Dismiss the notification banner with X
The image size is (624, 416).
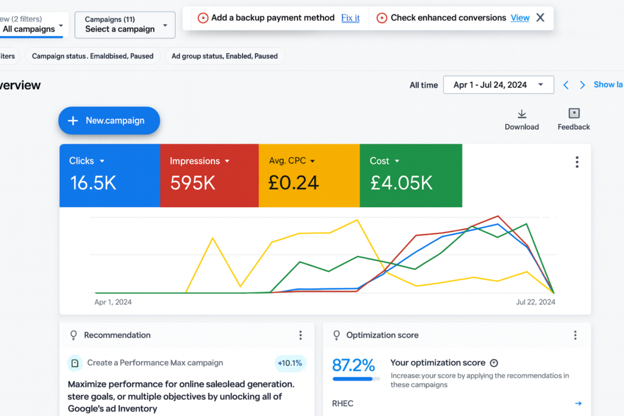coord(540,18)
